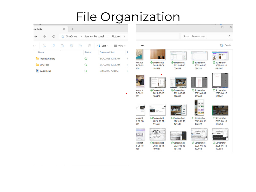The width and height of the screenshot is (256, 192).
Task: Select thumbnail Screenshot 2025-05-10 024433
Action: point(178,56)
